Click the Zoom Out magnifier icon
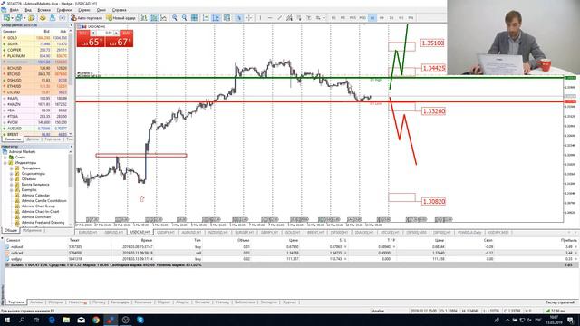The width and height of the screenshot is (580, 326). click(184, 18)
